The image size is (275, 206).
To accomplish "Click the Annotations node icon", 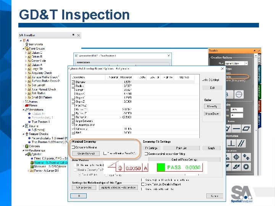I will click(27, 109).
